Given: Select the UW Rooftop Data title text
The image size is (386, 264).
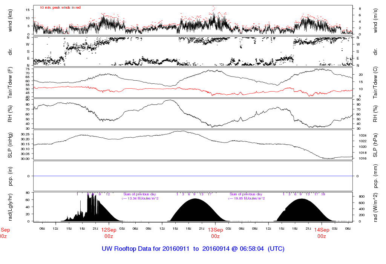Looking at the screenshot, I should coord(193,249).
